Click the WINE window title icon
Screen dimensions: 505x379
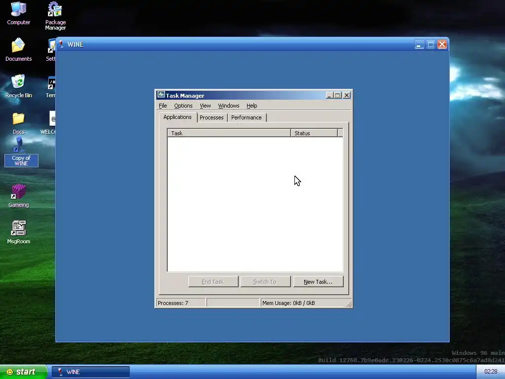pyautogui.click(x=61, y=44)
